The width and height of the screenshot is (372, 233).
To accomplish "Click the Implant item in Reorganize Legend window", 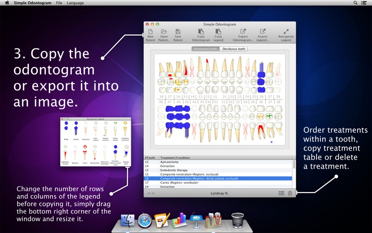I will 76,131.
